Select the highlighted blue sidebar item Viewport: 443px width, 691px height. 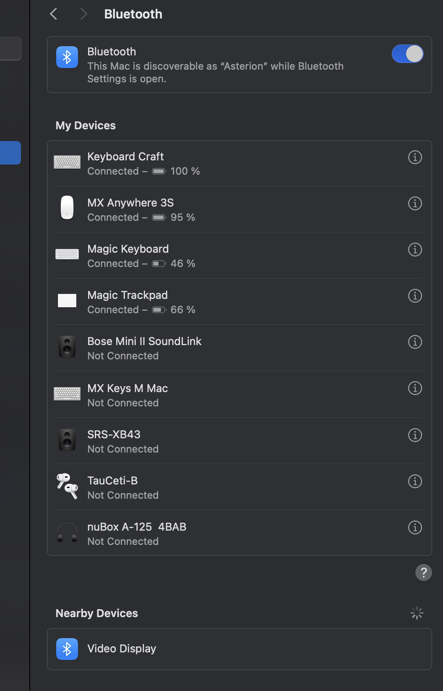click(10, 153)
